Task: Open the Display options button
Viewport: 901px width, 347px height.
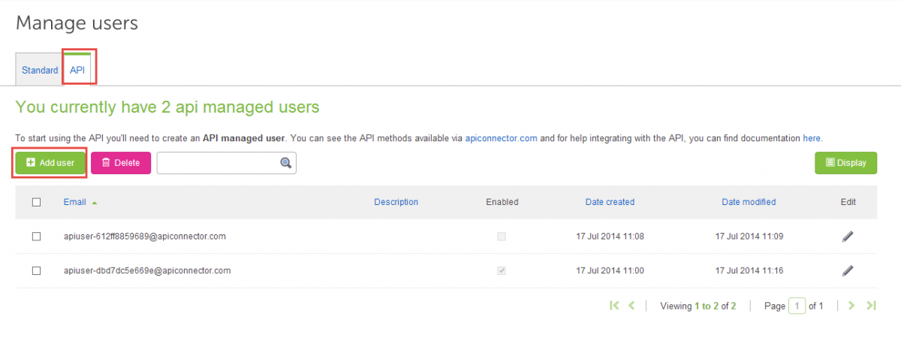Action: 845,163
